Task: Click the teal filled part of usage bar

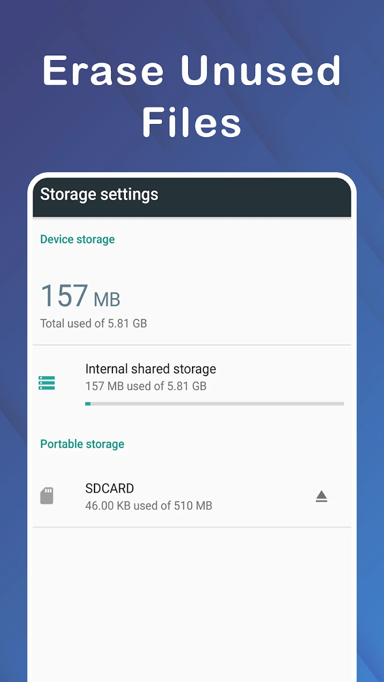Action: tap(88, 404)
